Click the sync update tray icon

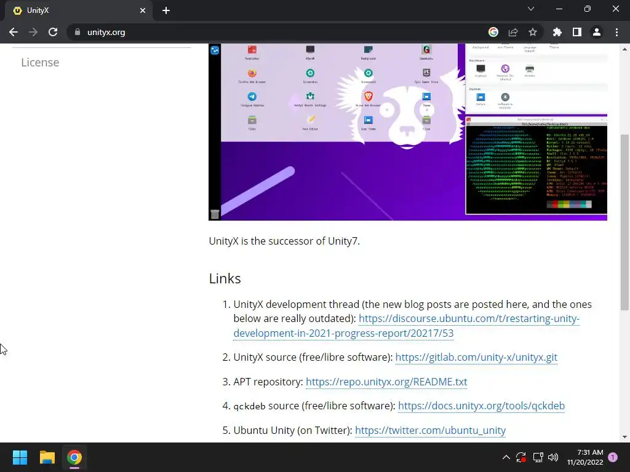pyautogui.click(x=521, y=457)
